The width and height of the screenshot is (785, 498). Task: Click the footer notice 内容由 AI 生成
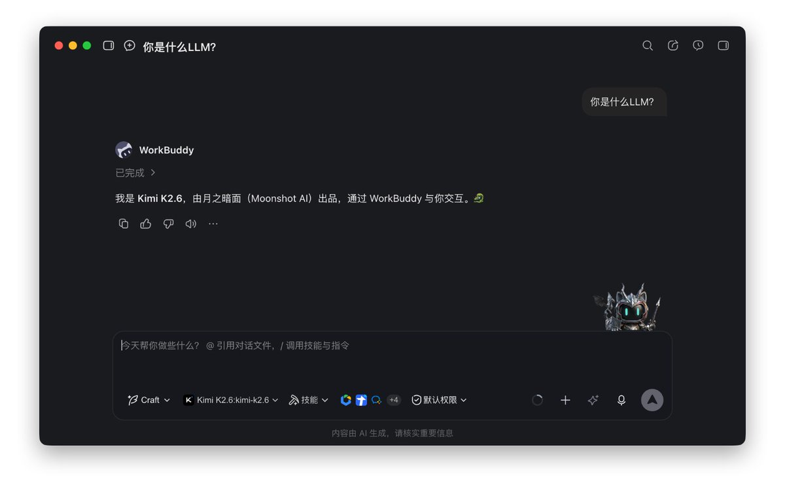392,433
